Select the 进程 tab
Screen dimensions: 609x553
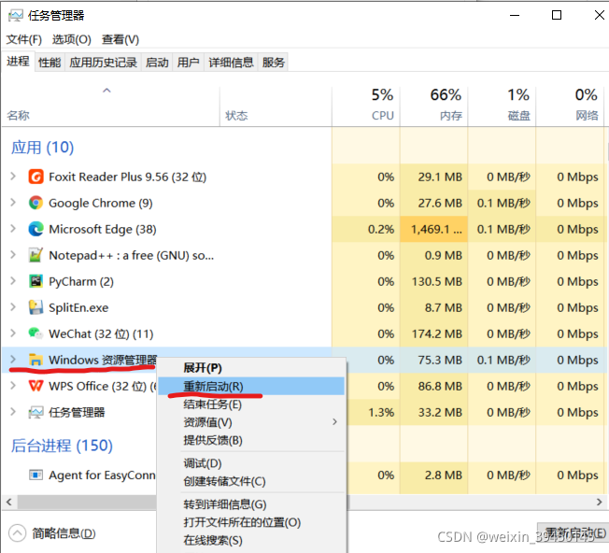[18, 62]
